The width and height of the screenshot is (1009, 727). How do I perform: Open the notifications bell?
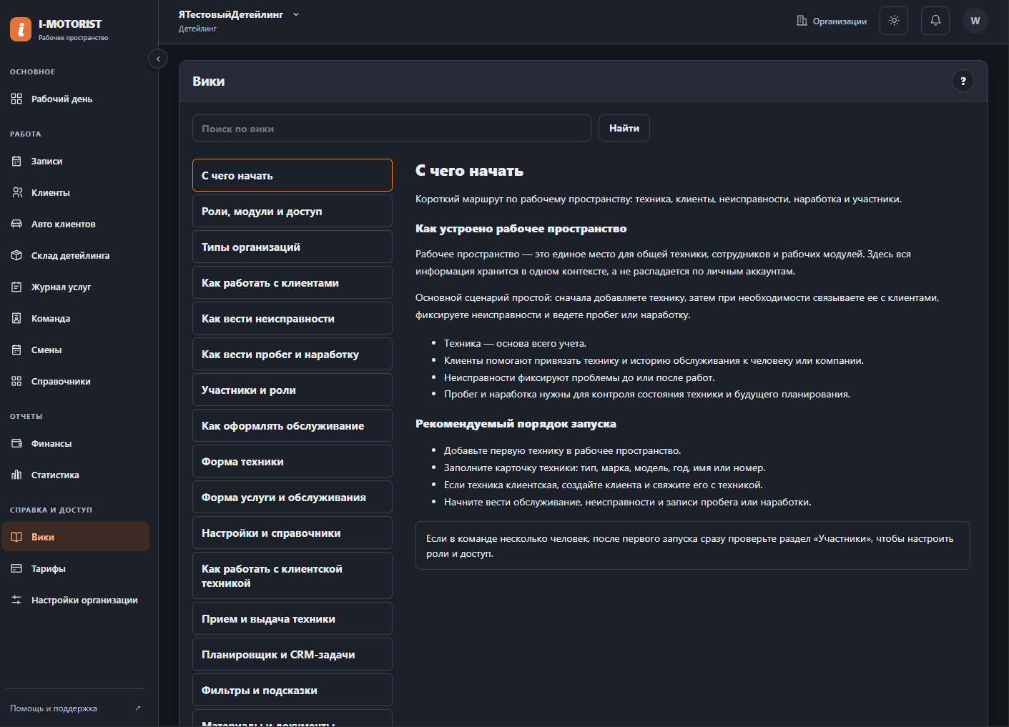935,21
